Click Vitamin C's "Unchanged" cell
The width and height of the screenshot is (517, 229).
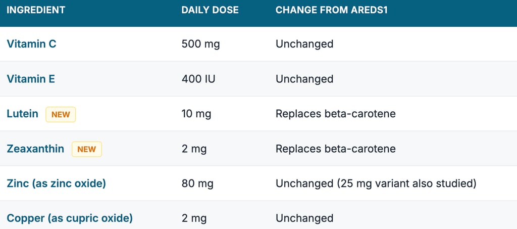coord(304,44)
